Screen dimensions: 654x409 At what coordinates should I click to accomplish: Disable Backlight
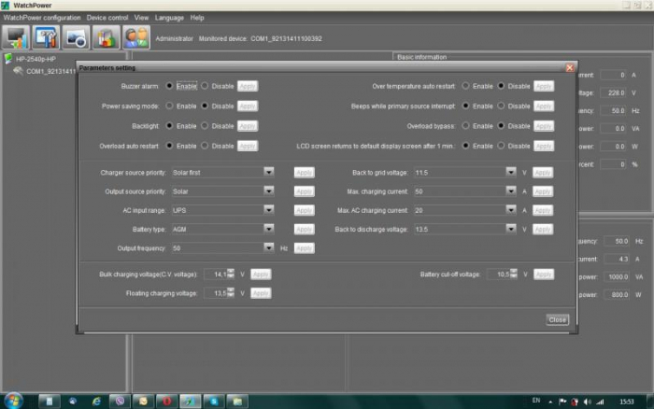point(205,125)
